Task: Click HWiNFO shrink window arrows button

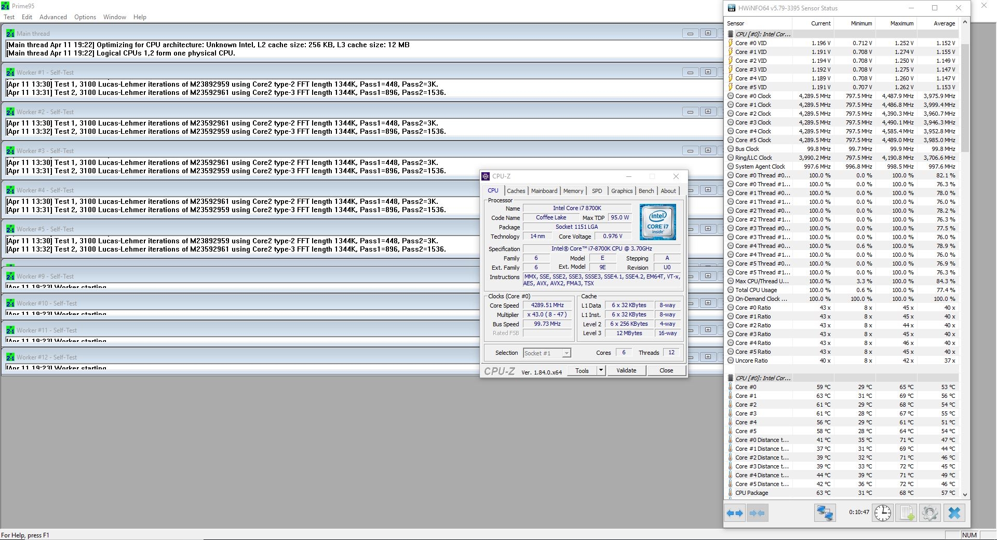Action: pos(757,513)
